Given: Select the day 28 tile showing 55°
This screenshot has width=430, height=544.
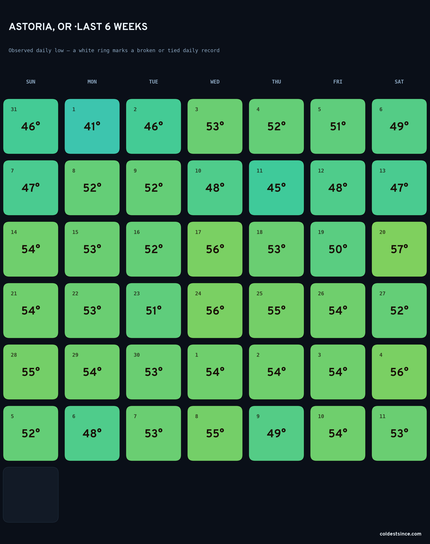Looking at the screenshot, I should point(31,372).
